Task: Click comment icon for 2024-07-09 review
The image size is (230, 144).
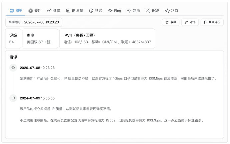Action: pyautogui.click(x=13, y=98)
